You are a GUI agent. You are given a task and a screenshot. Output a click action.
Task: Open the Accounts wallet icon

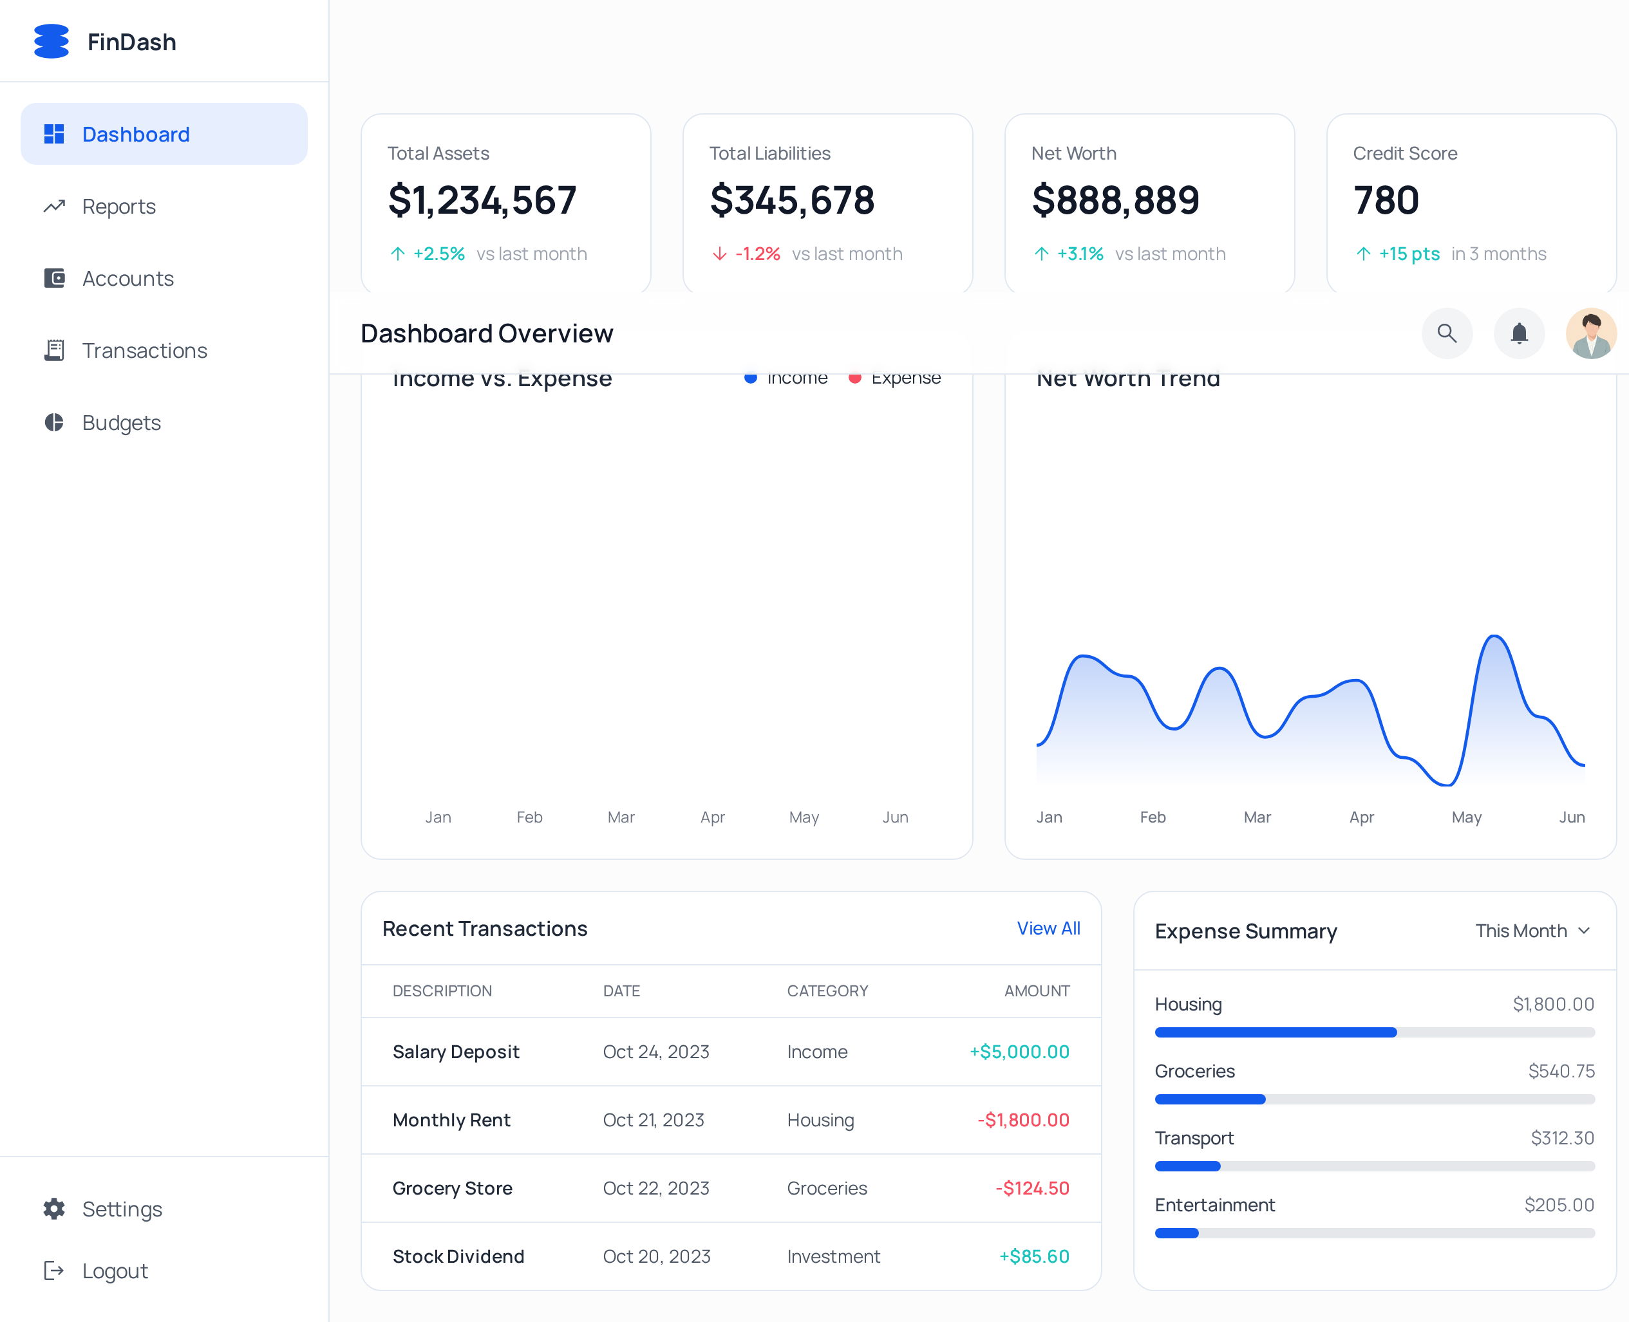[x=54, y=278]
